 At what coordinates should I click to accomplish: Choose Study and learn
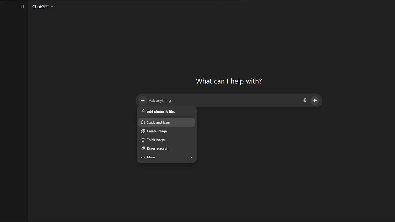tap(158, 122)
